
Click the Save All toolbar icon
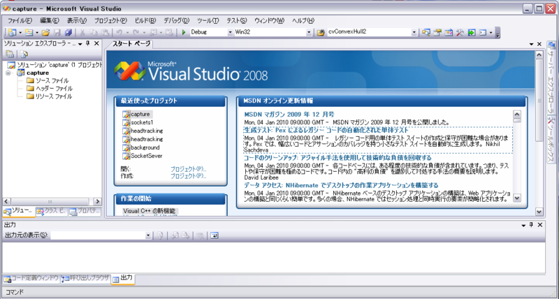pos(68,32)
